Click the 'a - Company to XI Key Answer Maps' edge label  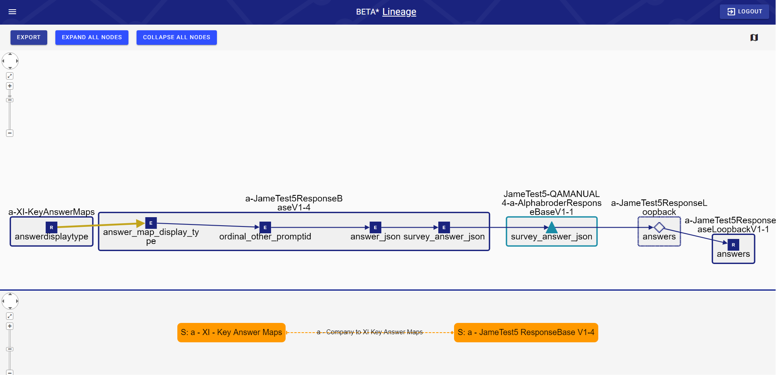pyautogui.click(x=370, y=332)
